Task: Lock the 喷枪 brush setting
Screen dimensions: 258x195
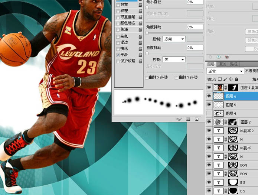Action: point(140,49)
